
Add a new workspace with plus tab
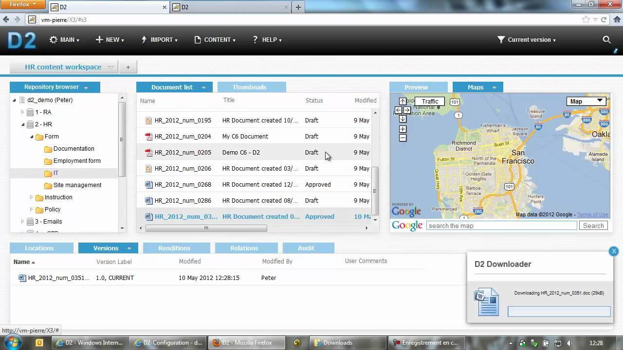tap(128, 67)
